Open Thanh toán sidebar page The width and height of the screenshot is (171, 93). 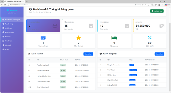coord(12,41)
